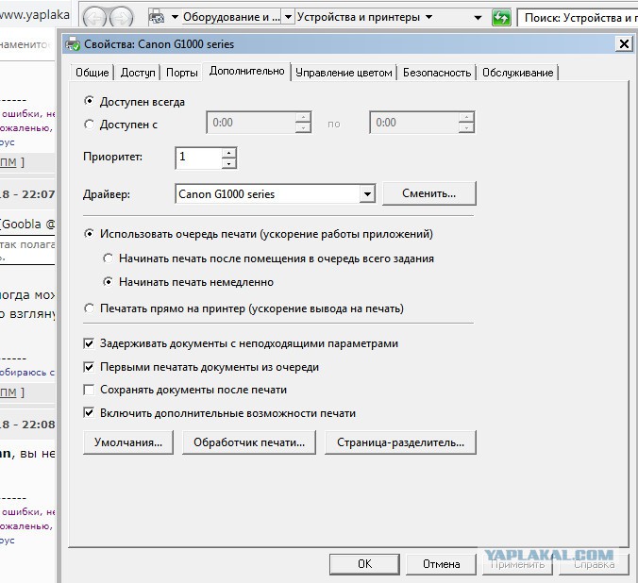638x583 pixels.
Task: Expand the dropdown arrow next to the address bar printer icon
Action: (x=175, y=18)
